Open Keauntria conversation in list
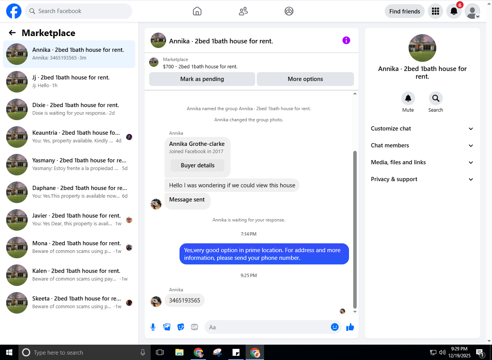Viewport: 492px width, 360px height. pyautogui.click(x=69, y=137)
